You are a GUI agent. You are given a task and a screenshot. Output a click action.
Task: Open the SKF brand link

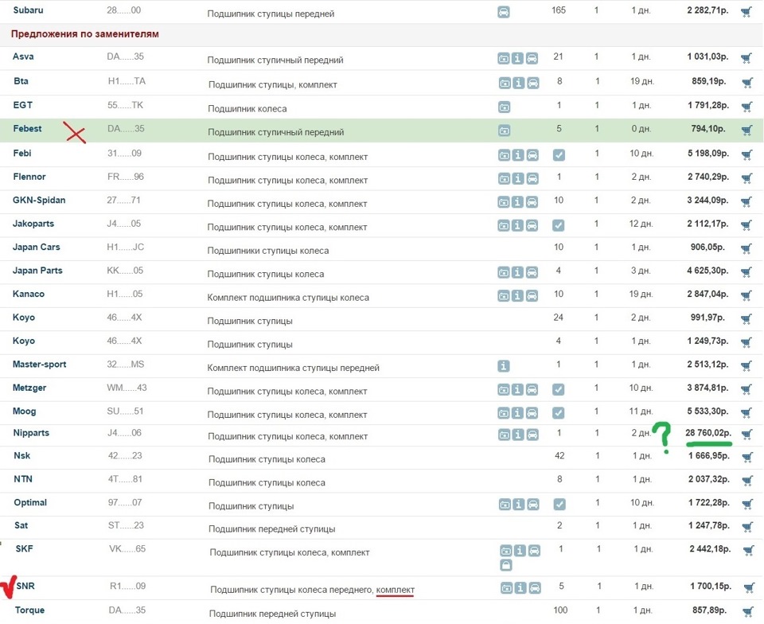pos(25,549)
